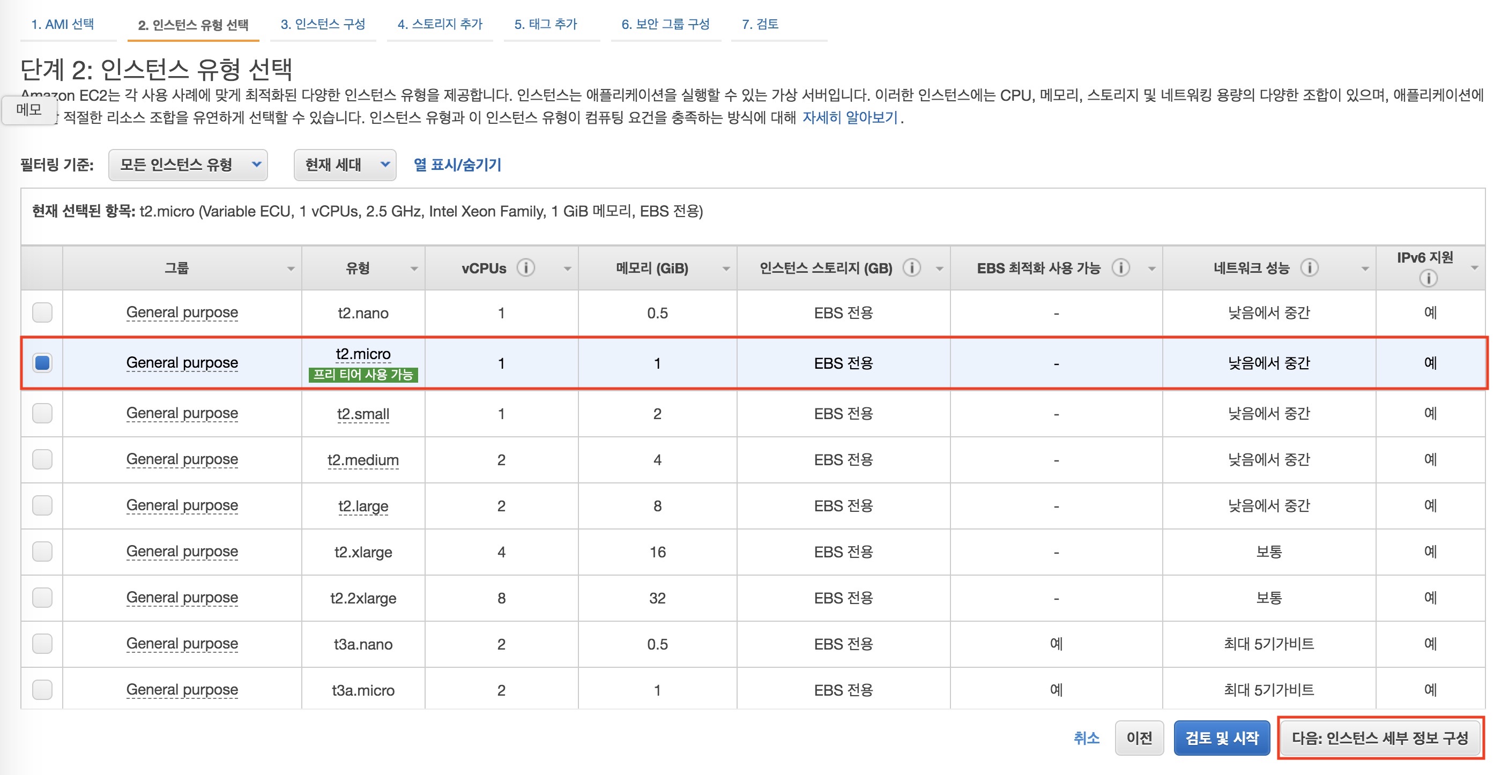Click 보통 network cell in t2.xlarge row
This screenshot has height=775, width=1501.
(1268, 552)
